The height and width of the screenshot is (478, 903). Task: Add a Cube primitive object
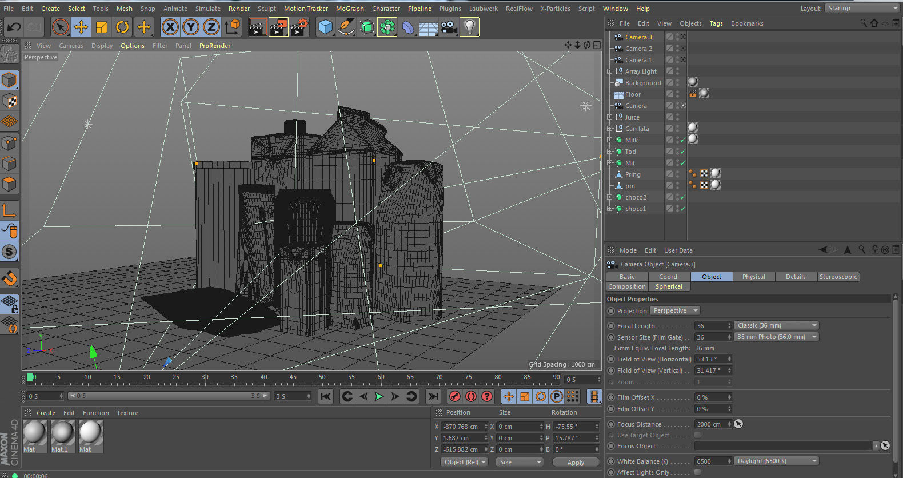tap(325, 27)
